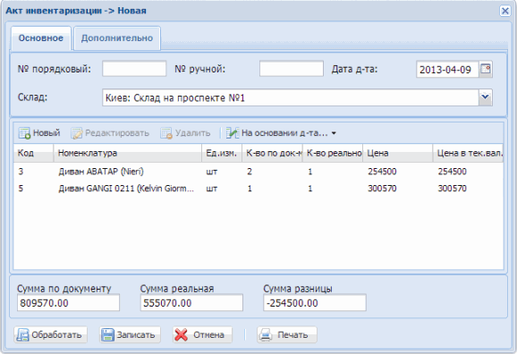Sort by the Ед.изм. column header
517x354 pixels.
click(x=222, y=153)
